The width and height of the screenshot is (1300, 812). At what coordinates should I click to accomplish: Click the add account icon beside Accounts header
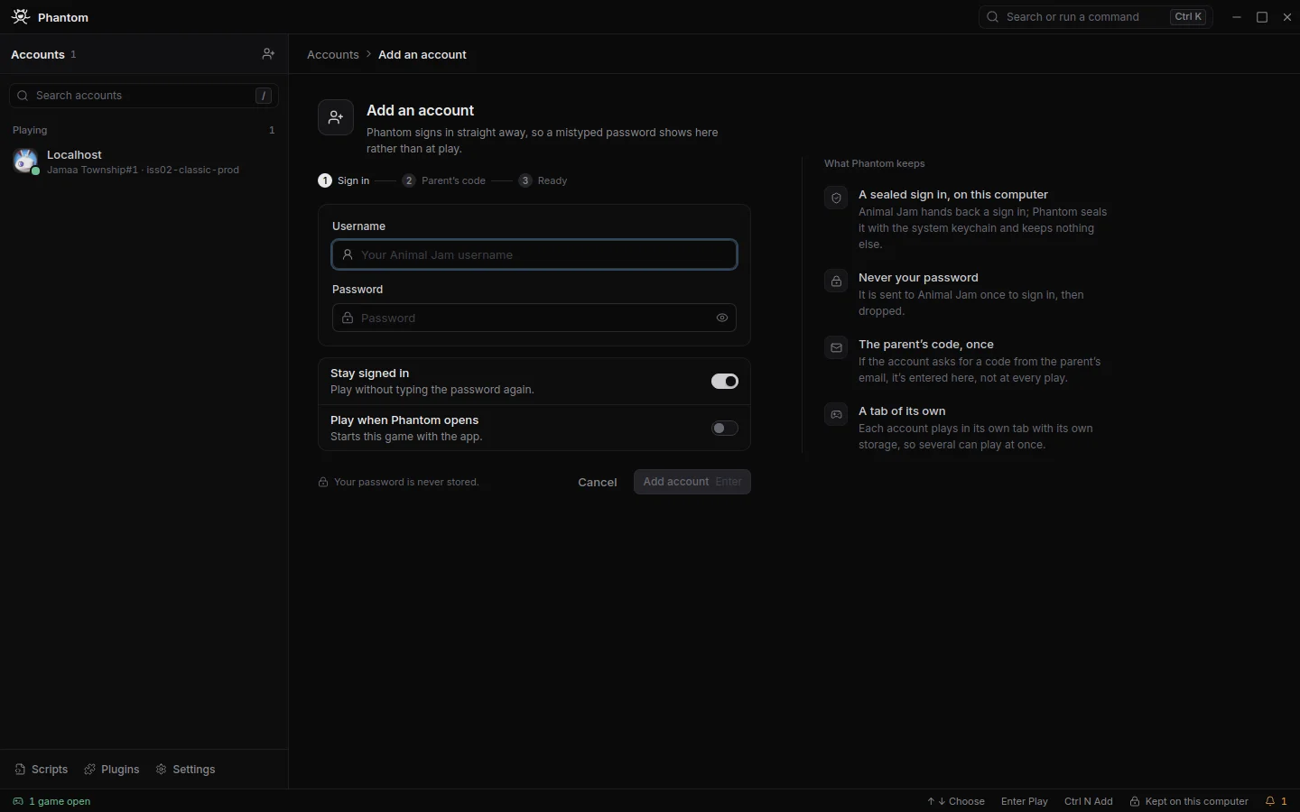pos(268,54)
